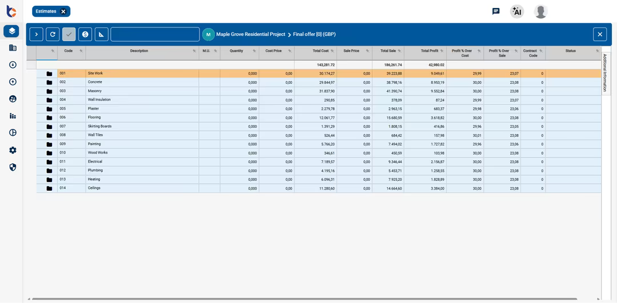
Task: Open the layers (Estimates) sidebar icon
Action: click(x=11, y=31)
